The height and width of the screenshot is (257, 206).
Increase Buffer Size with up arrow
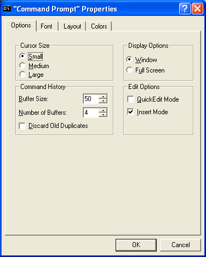[103, 97]
